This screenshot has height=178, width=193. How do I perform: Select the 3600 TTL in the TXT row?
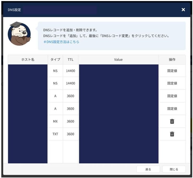[70, 134]
